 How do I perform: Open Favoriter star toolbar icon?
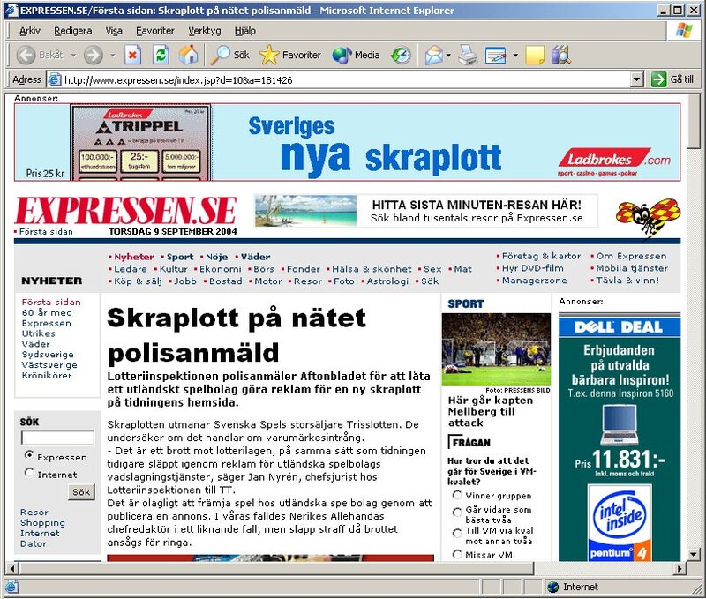269,55
